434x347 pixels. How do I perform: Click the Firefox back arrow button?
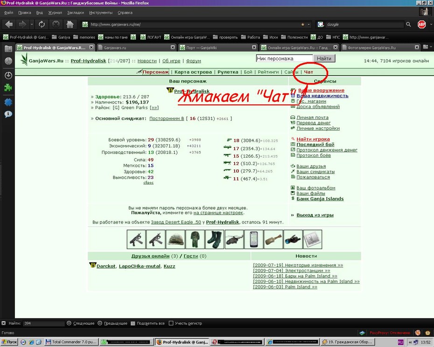[x=8, y=25]
